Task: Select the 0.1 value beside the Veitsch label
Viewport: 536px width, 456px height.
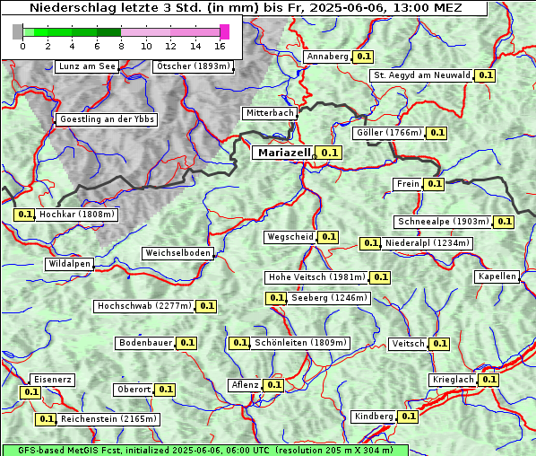Action: (439, 344)
